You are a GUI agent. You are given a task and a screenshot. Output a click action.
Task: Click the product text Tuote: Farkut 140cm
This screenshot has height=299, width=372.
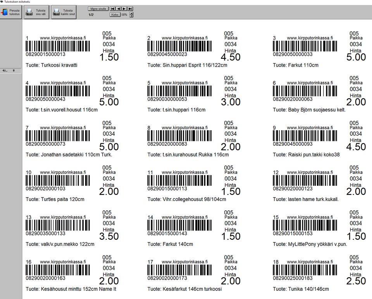pyautogui.click(x=170, y=244)
